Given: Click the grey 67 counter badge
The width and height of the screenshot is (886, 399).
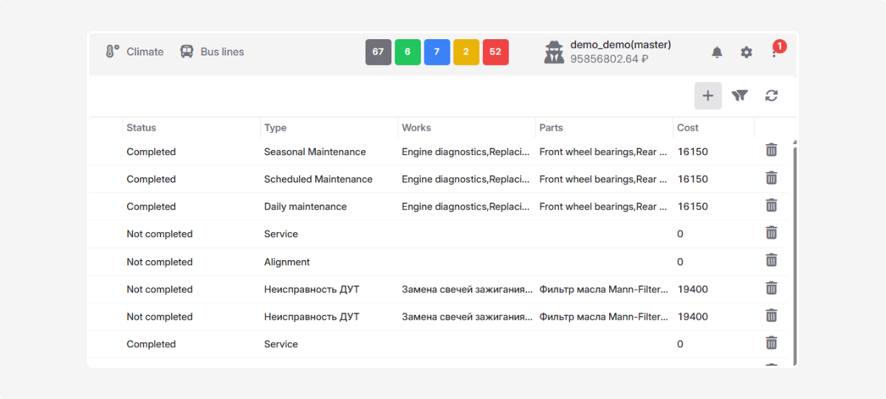Looking at the screenshot, I should pyautogui.click(x=378, y=52).
